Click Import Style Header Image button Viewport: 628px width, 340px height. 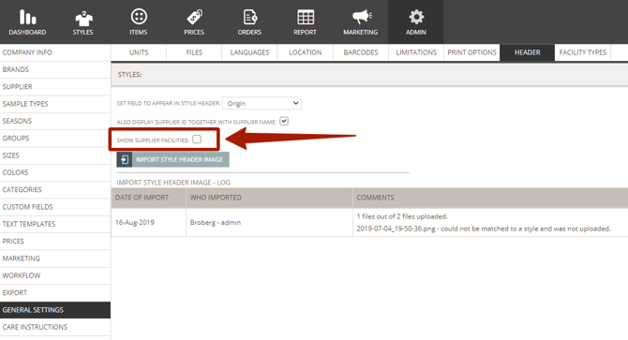[173, 159]
